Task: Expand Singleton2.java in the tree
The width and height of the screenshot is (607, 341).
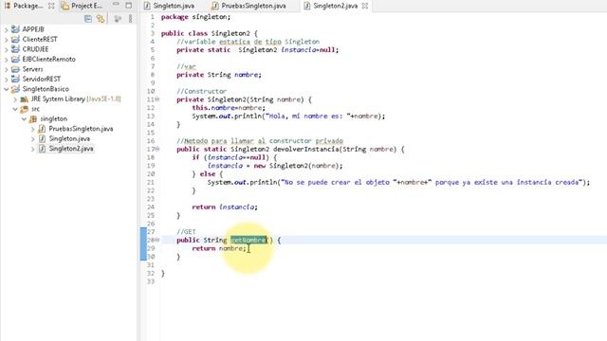Action: pyautogui.click(x=33, y=149)
